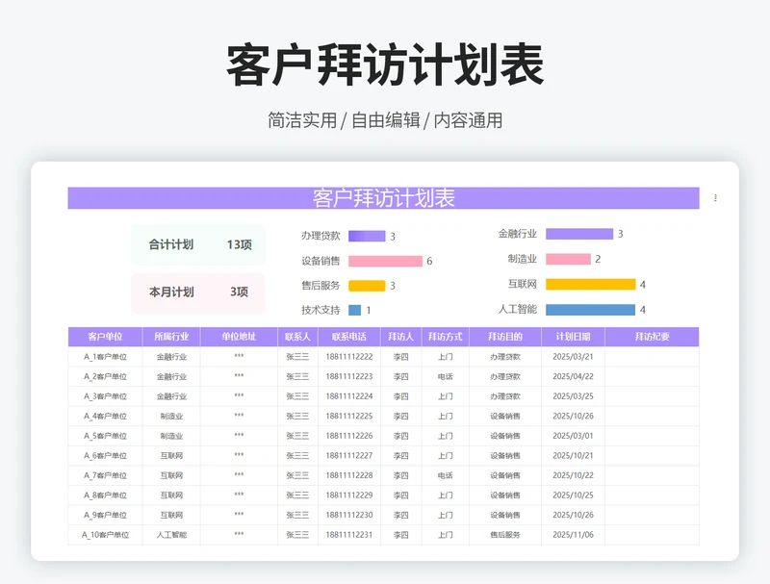The width and height of the screenshot is (770, 584).
Task: Select the 联系人 column header
Action: point(297,337)
